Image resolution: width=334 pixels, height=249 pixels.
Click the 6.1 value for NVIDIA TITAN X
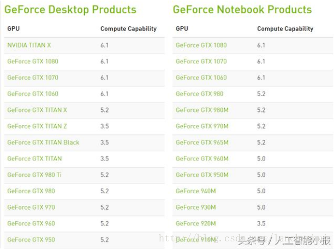pyautogui.click(x=104, y=45)
